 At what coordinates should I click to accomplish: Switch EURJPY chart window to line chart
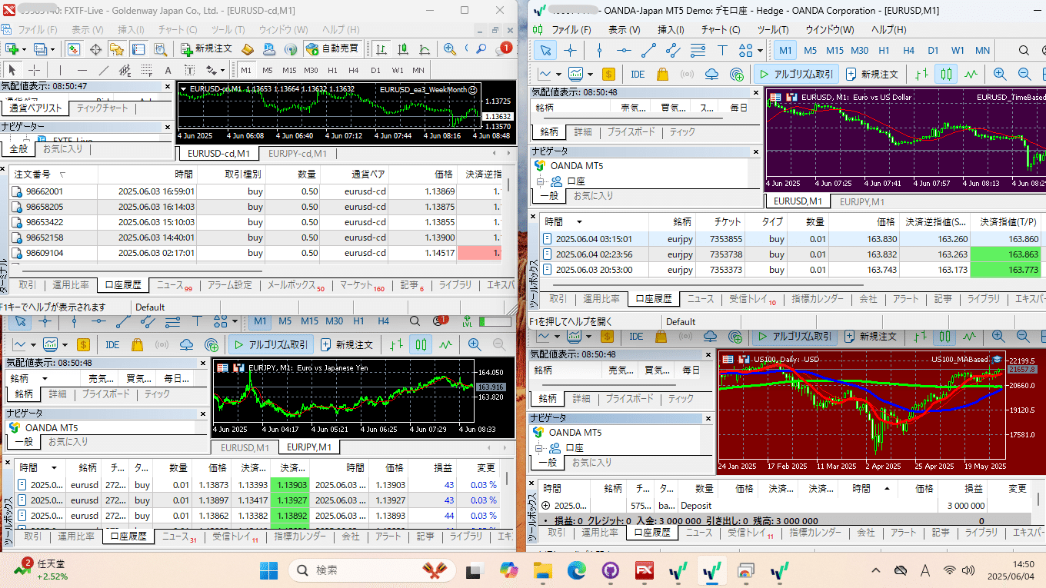(445, 344)
